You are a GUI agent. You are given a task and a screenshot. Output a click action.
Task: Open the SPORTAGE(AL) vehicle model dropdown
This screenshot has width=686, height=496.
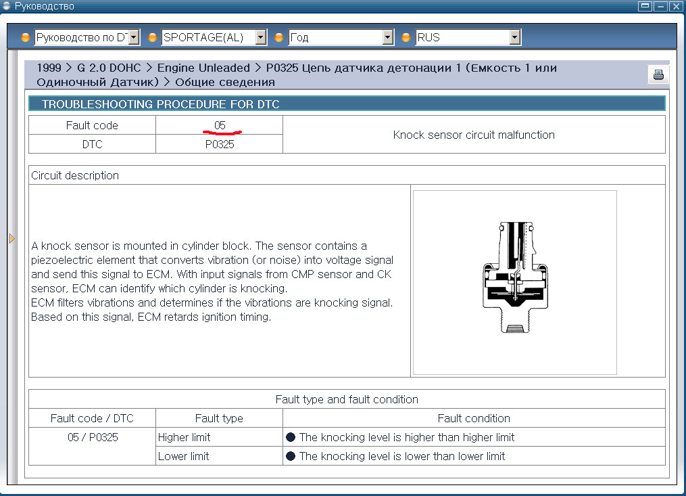click(x=261, y=38)
